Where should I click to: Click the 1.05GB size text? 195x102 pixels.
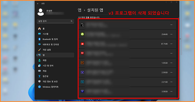[165, 63]
